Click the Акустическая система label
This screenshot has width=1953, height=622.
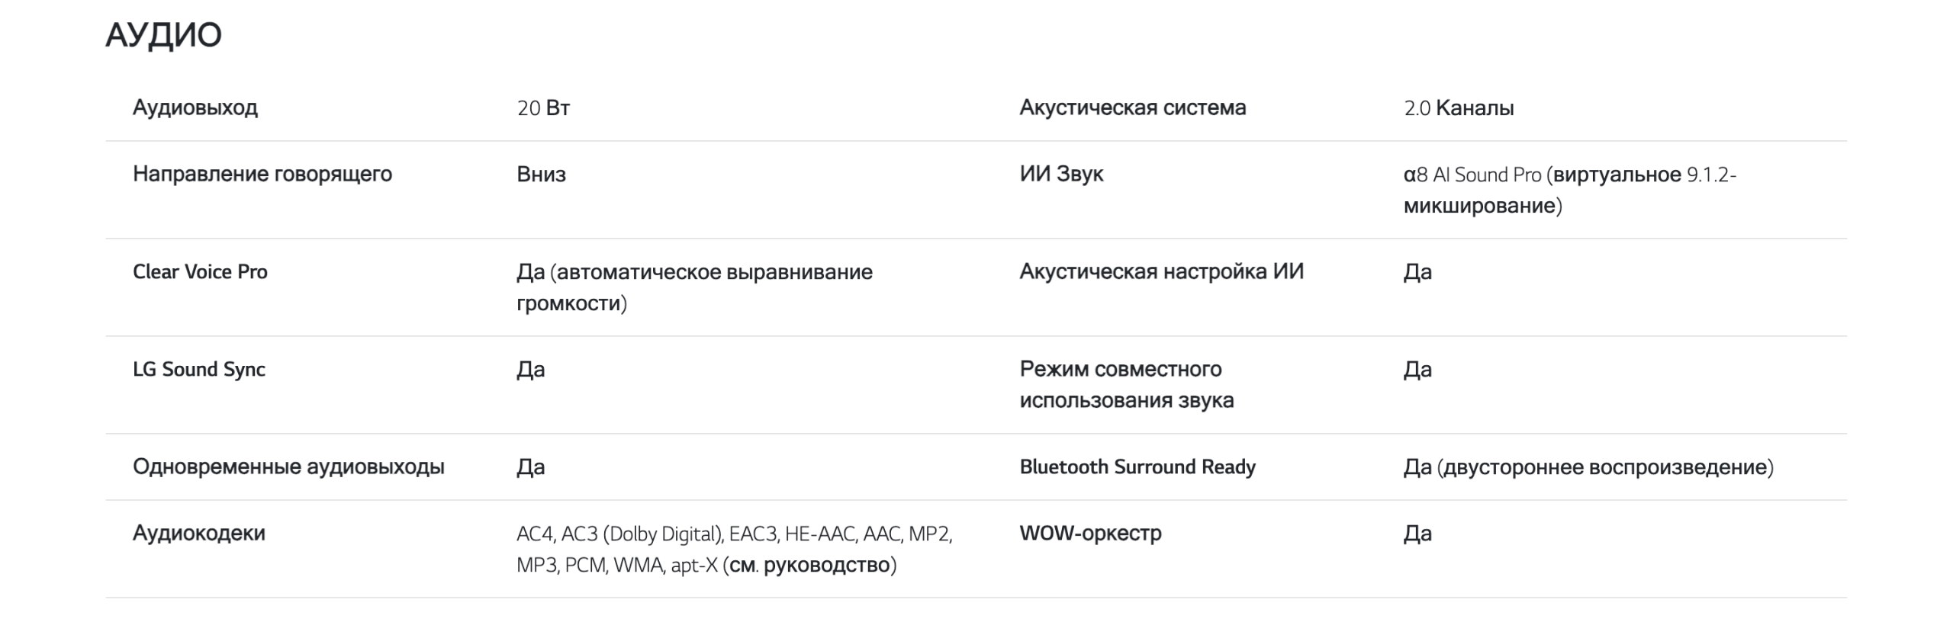click(1133, 107)
